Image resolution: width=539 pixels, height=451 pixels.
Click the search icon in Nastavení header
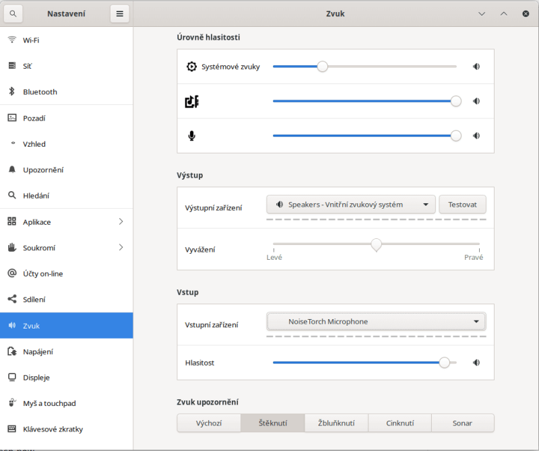click(13, 13)
